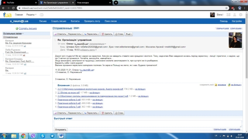The image size is (248, 139).
Task: Click in the Быстрый ответ text box
Action: pos(148,124)
